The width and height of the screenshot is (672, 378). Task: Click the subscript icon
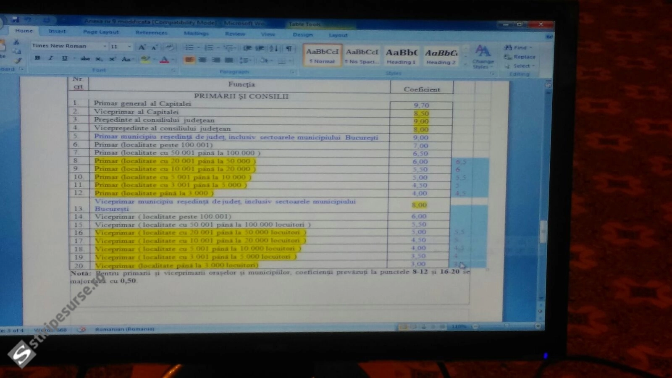(x=99, y=59)
